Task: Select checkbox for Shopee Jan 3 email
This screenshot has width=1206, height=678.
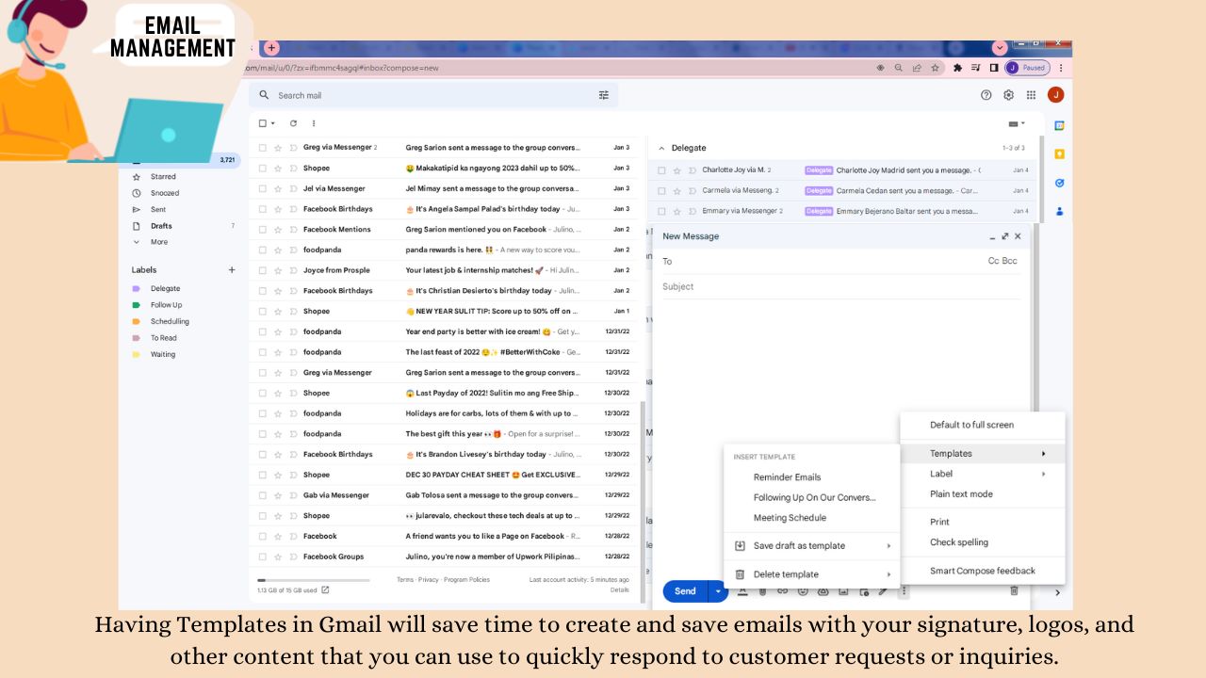Action: click(x=262, y=169)
